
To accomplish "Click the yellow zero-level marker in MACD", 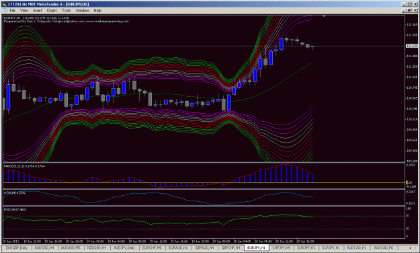I will [x=407, y=182].
